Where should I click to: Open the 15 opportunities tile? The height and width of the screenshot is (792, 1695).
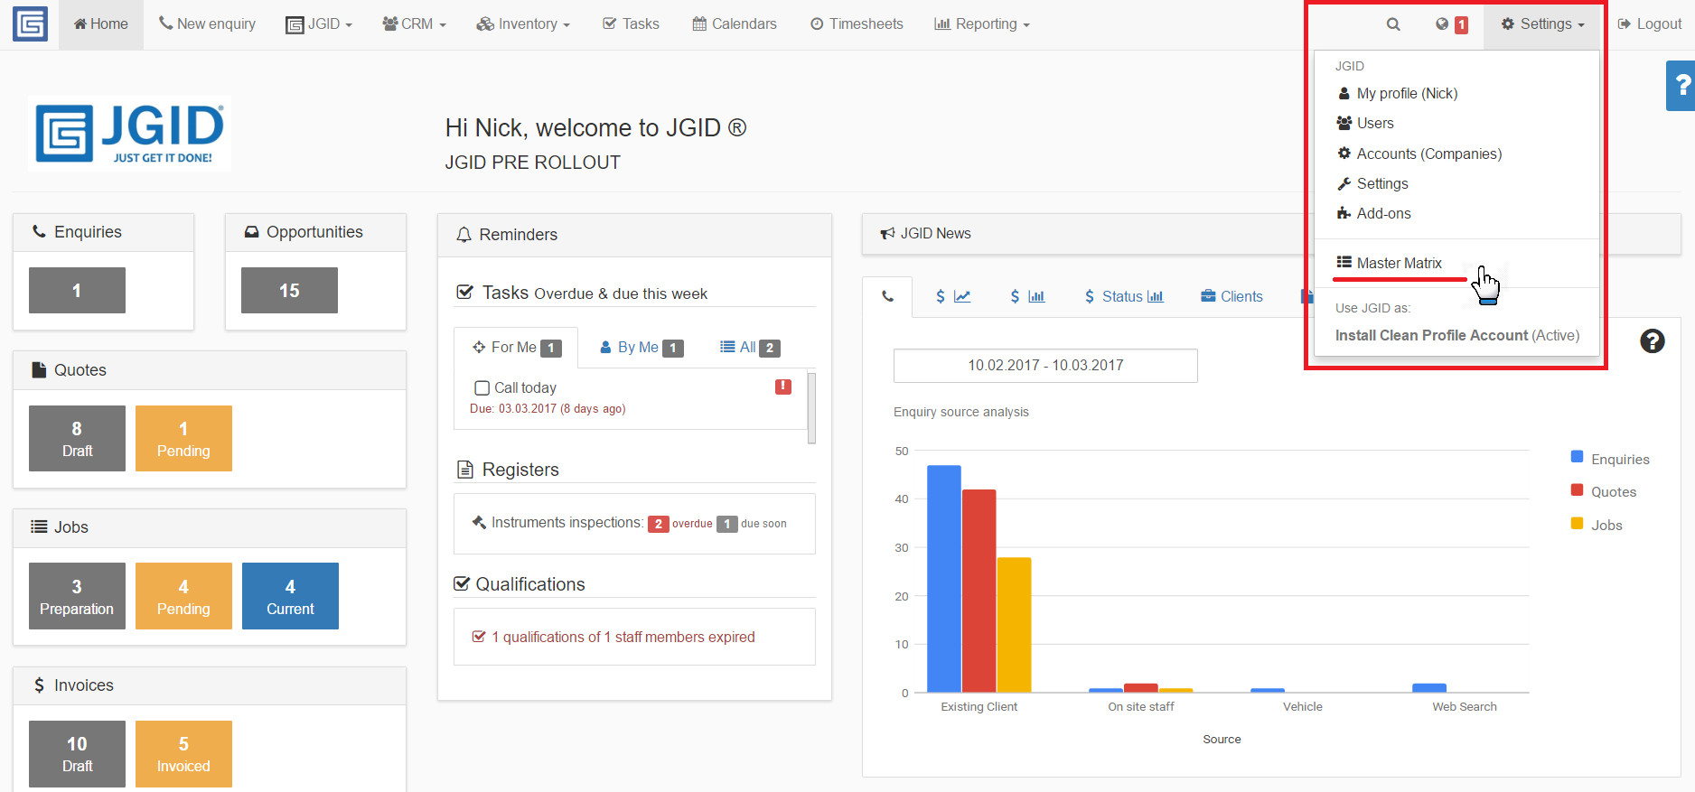[289, 291]
